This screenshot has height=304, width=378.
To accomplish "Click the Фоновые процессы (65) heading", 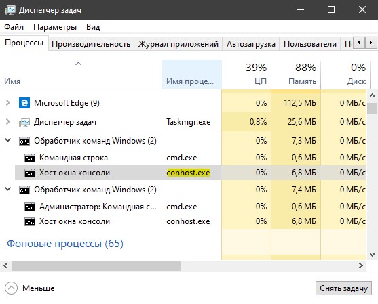I will [x=65, y=244].
